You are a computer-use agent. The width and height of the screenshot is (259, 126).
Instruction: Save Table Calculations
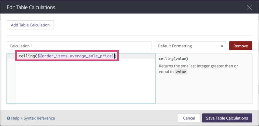click(227, 118)
